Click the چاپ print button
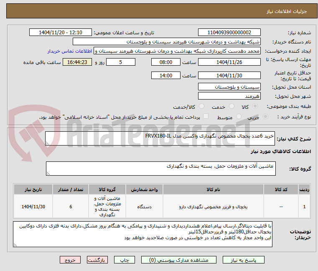Image resolution: width=318 pixels, height=271 pixels. pyautogui.click(x=125, y=260)
